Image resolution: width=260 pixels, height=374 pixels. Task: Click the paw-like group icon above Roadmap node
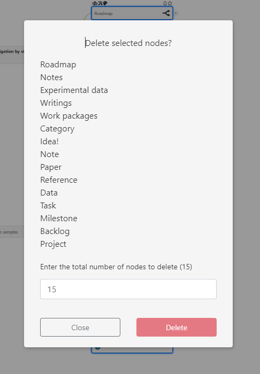95,3
